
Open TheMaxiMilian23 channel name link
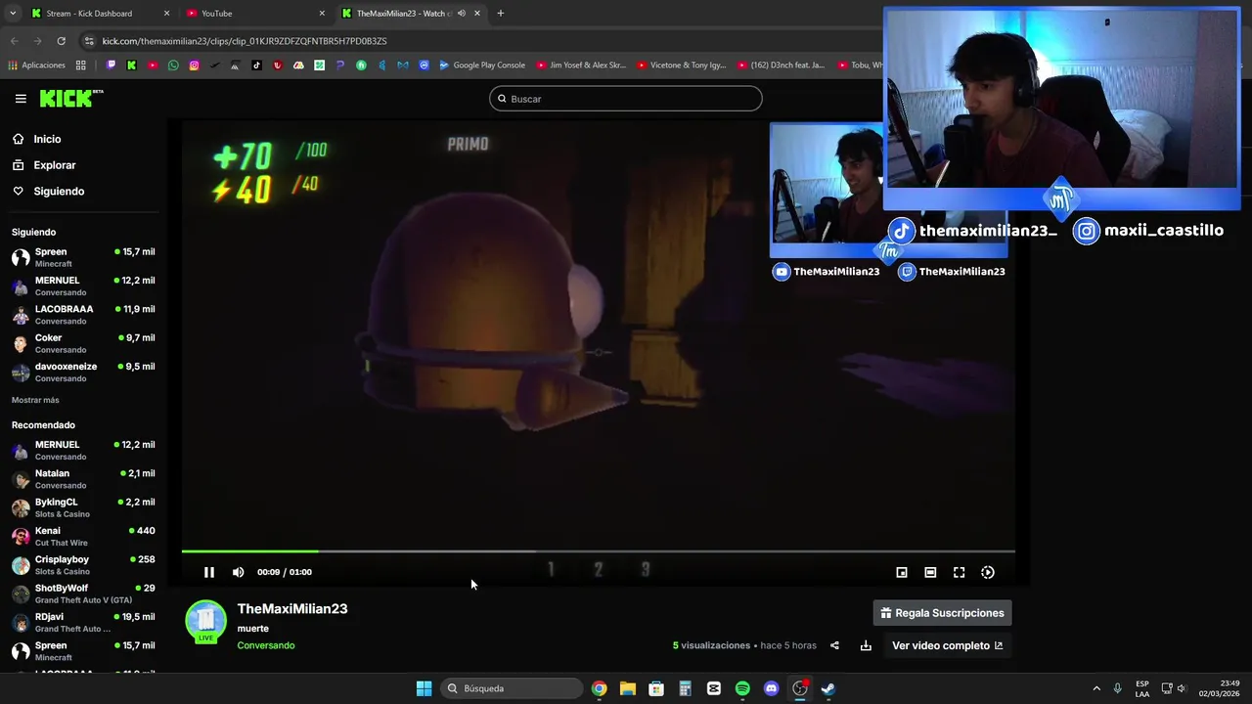click(x=292, y=608)
